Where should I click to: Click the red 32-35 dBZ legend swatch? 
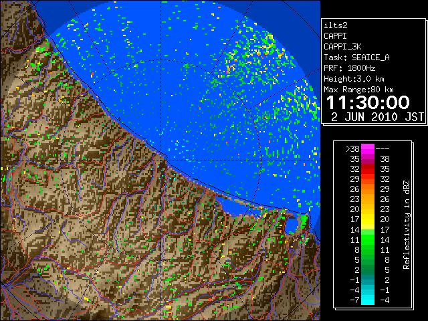click(x=368, y=169)
